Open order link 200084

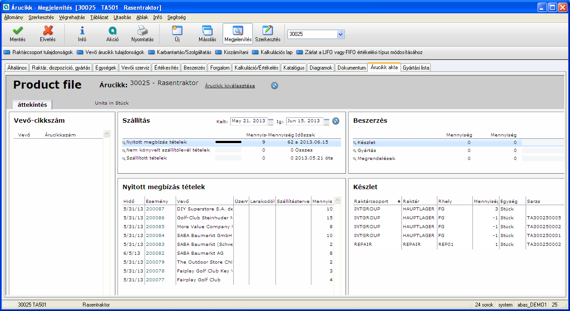(x=155, y=235)
